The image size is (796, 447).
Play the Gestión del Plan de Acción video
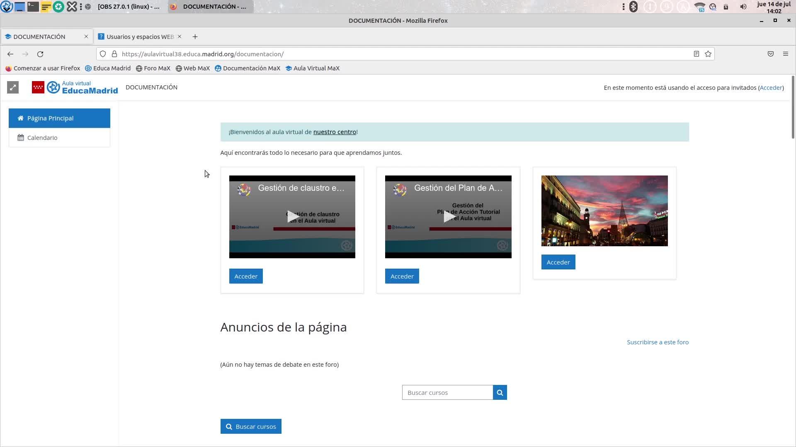point(448,216)
